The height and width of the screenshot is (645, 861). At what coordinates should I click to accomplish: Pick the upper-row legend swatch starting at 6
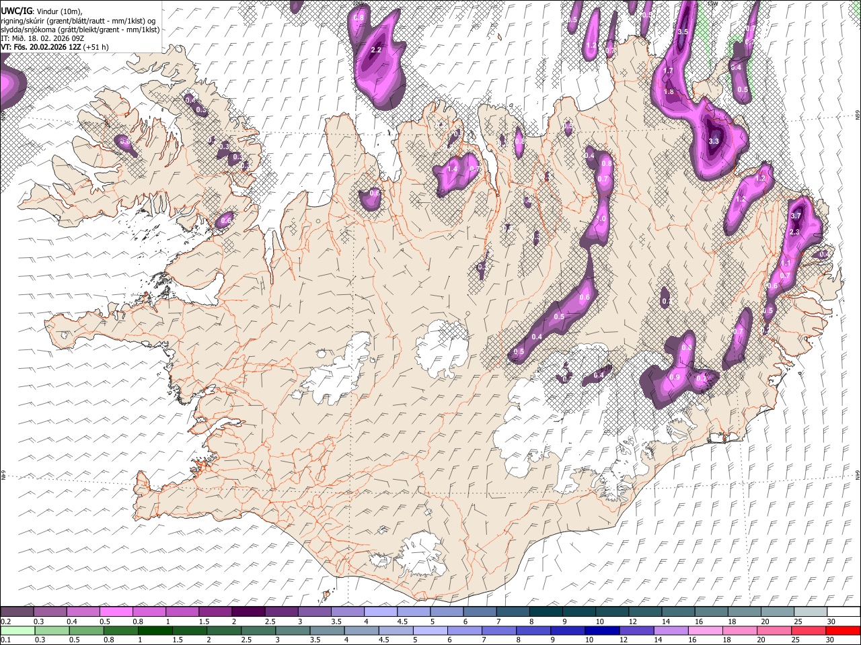pos(480,611)
